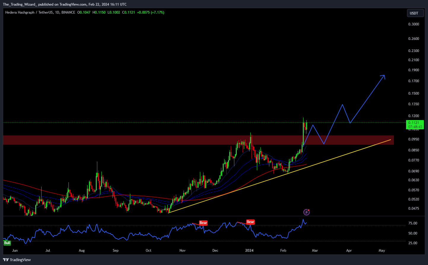428x265 pixels.
Task: Click the 0.2100 price axis label
Action: tap(414, 60)
